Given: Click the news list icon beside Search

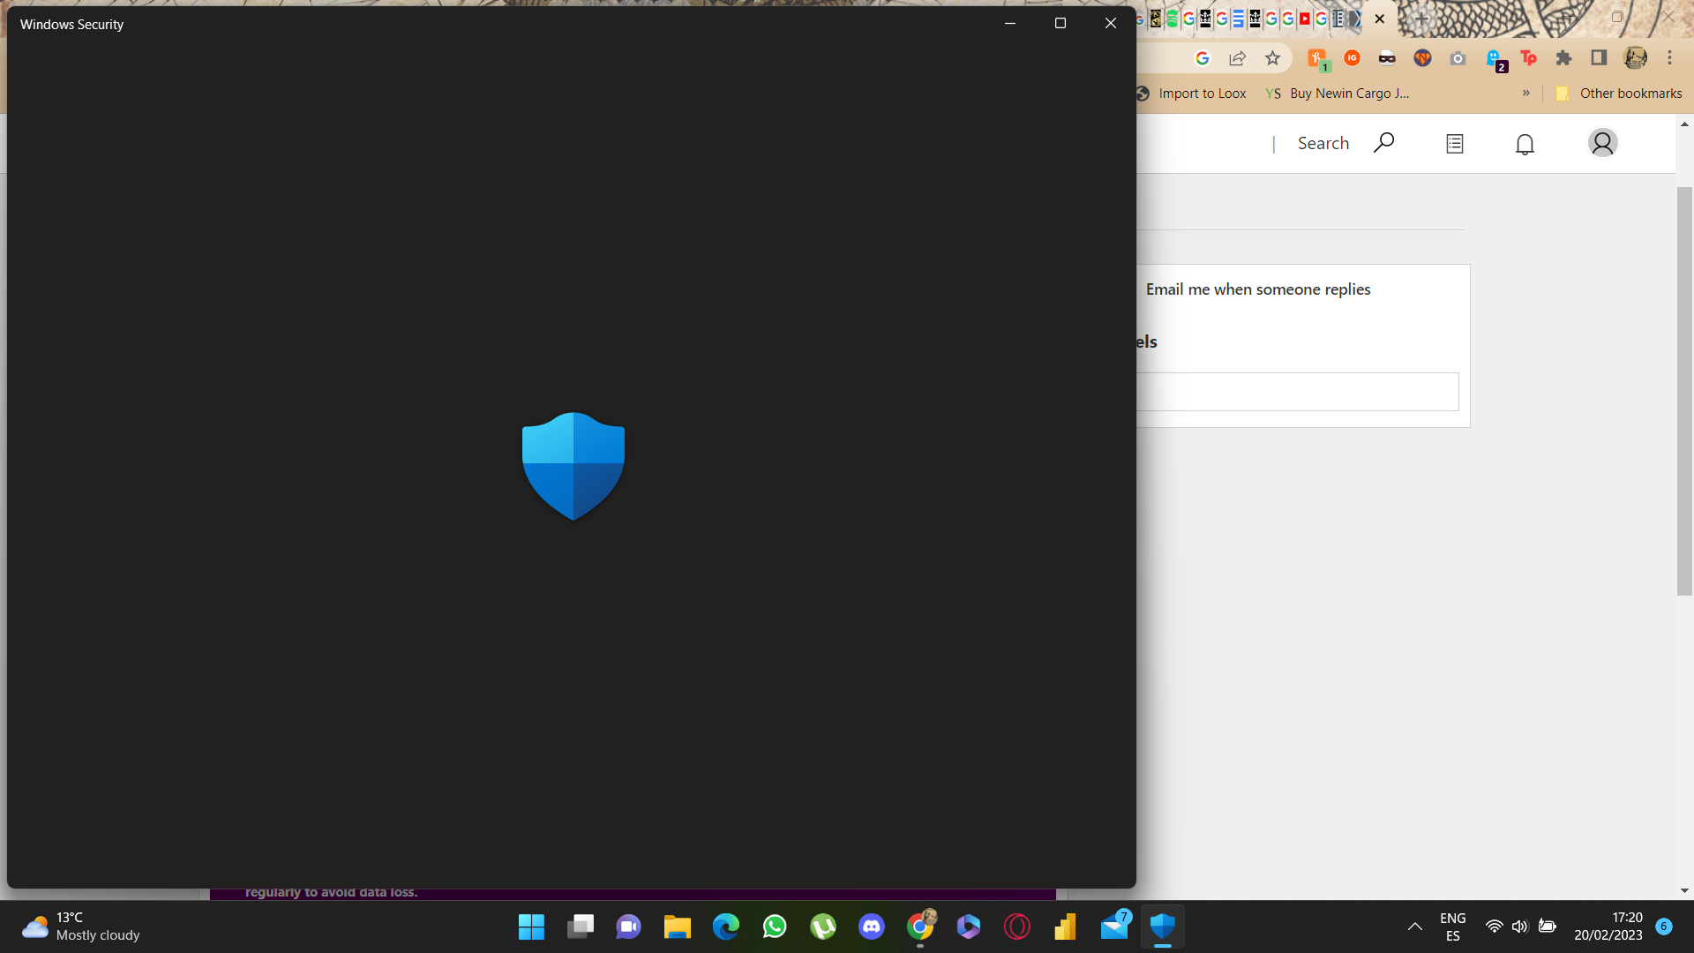Looking at the screenshot, I should click(1455, 144).
